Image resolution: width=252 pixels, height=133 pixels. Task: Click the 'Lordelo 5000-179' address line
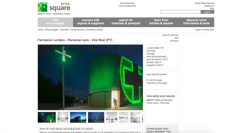[155, 48]
